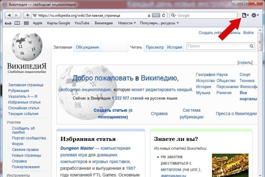Click the [скрыть] hide link

pyautogui.click(x=245, y=63)
